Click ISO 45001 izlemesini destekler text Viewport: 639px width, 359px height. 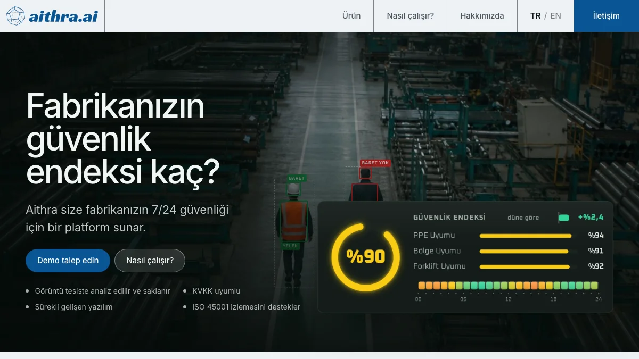click(x=246, y=307)
